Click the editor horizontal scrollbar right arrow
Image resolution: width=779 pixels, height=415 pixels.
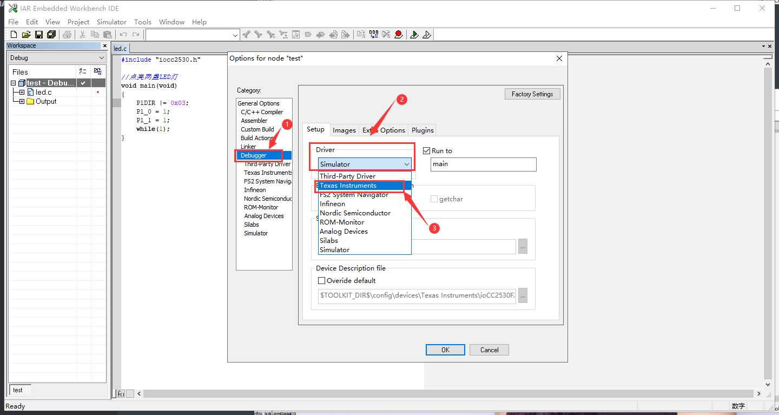point(759,394)
